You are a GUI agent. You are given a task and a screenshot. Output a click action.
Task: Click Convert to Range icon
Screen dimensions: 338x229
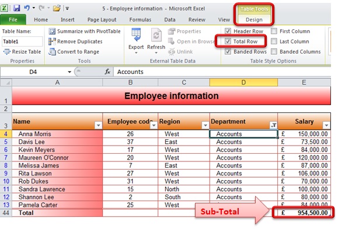coord(52,52)
